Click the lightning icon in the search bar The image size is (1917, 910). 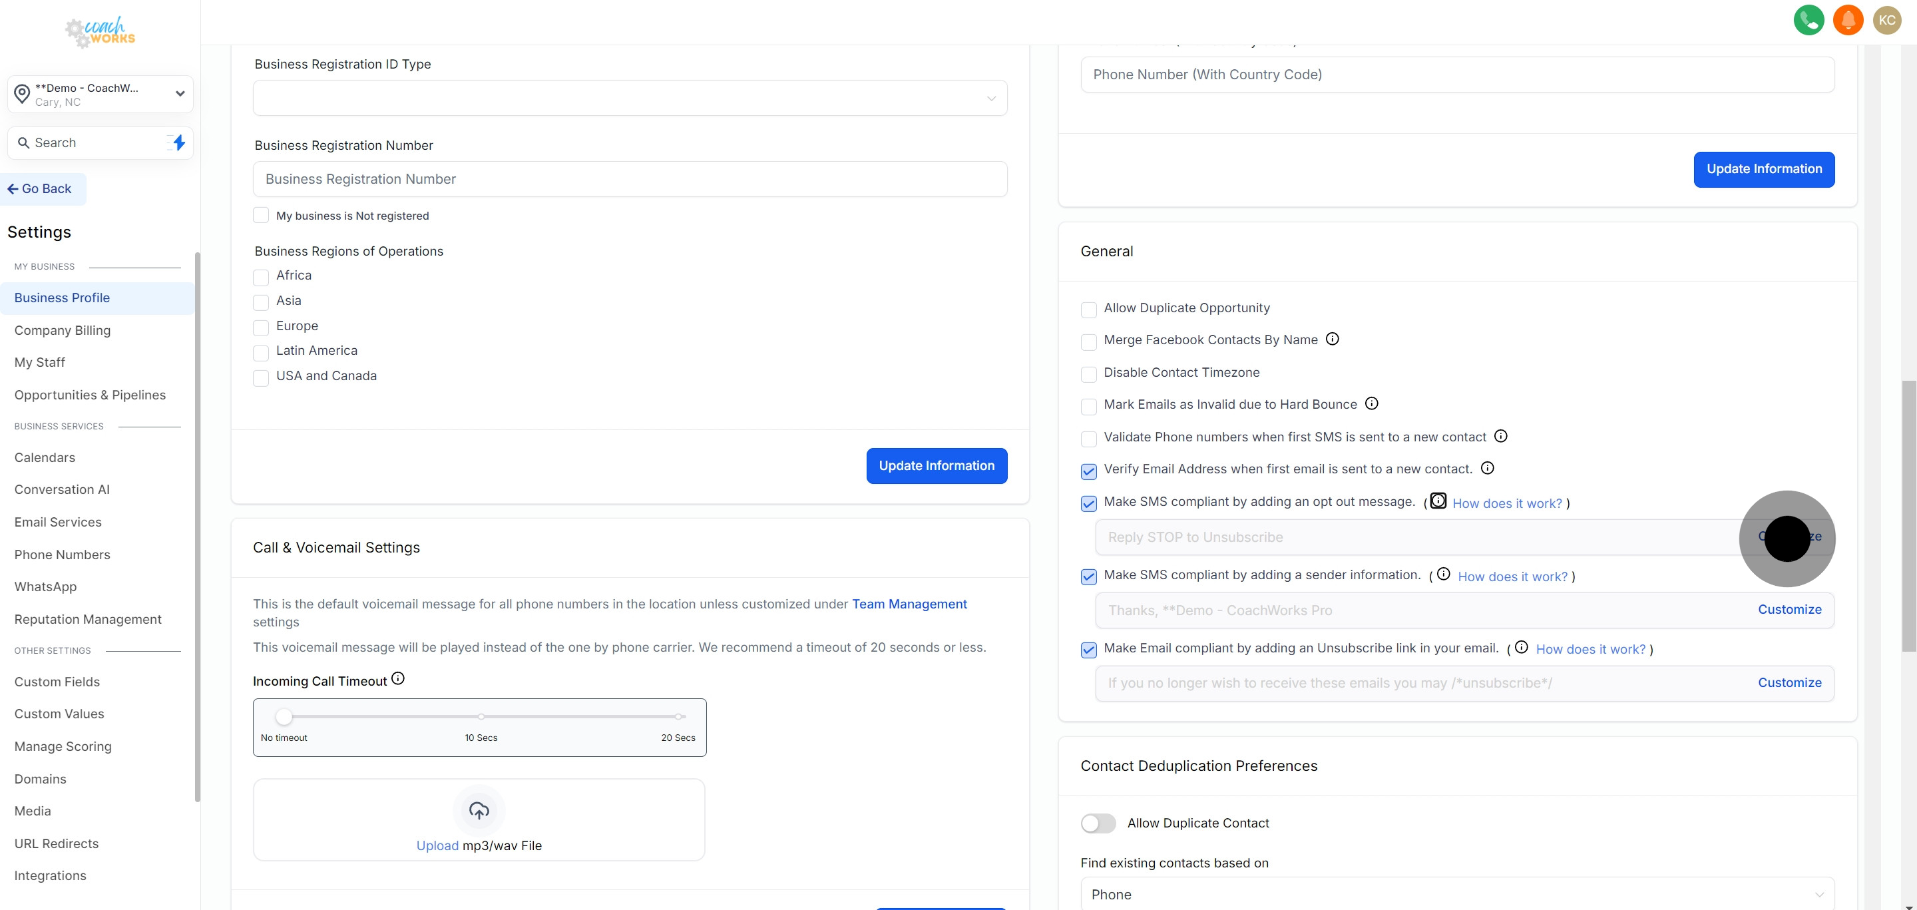[178, 142]
